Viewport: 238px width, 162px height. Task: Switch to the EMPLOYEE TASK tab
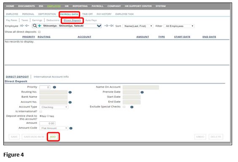124,14
